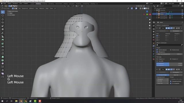184x103 pixels.
Task: Open the Material properties tab icon
Action: (154, 59)
